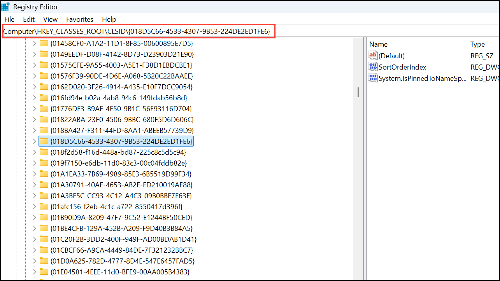The height and width of the screenshot is (281, 500).
Task: Open the Help menu
Action: 109,19
